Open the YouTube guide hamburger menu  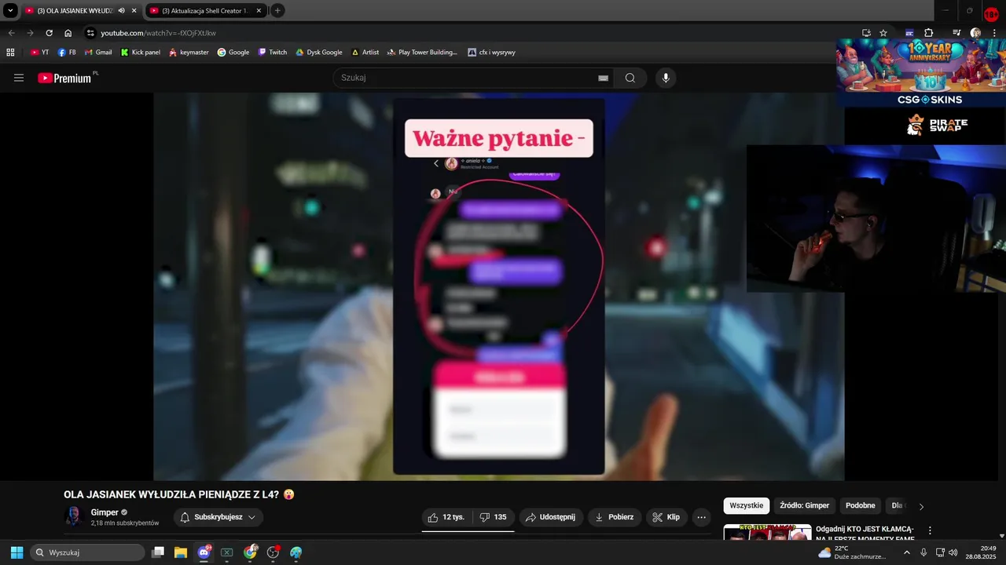pos(19,78)
